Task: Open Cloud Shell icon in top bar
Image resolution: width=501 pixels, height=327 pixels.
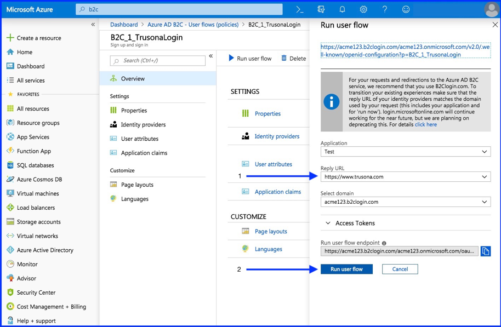Action: coord(299,9)
